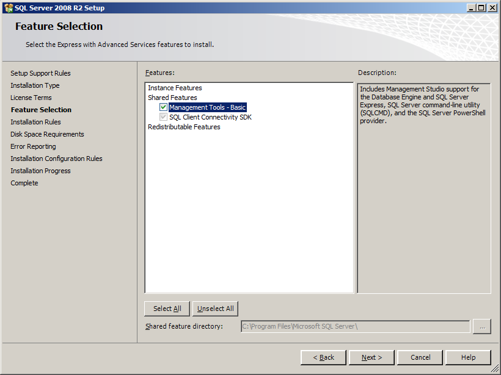The width and height of the screenshot is (501, 375).
Task: Click Installation Rules step in sidebar
Action: [x=35, y=122]
